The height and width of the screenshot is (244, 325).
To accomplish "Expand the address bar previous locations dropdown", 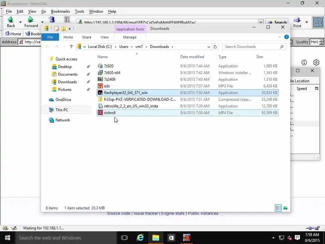I will click(x=209, y=47).
